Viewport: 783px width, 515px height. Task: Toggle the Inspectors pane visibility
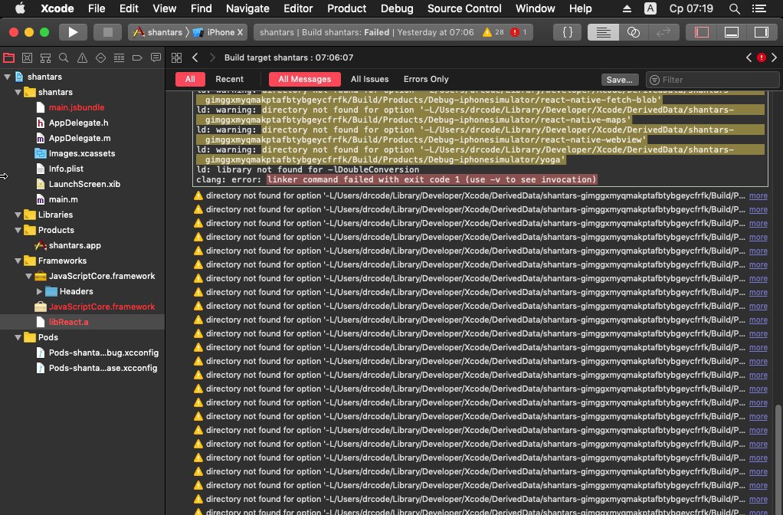pyautogui.click(x=762, y=32)
